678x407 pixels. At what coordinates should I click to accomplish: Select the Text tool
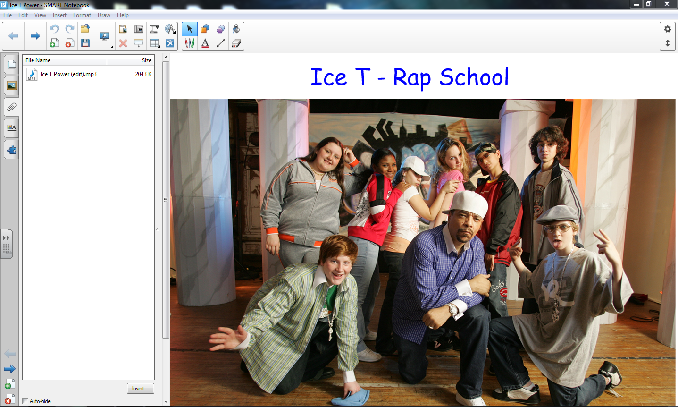(205, 43)
